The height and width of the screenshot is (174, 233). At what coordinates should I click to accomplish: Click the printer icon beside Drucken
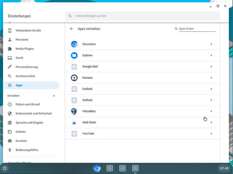pos(10,141)
